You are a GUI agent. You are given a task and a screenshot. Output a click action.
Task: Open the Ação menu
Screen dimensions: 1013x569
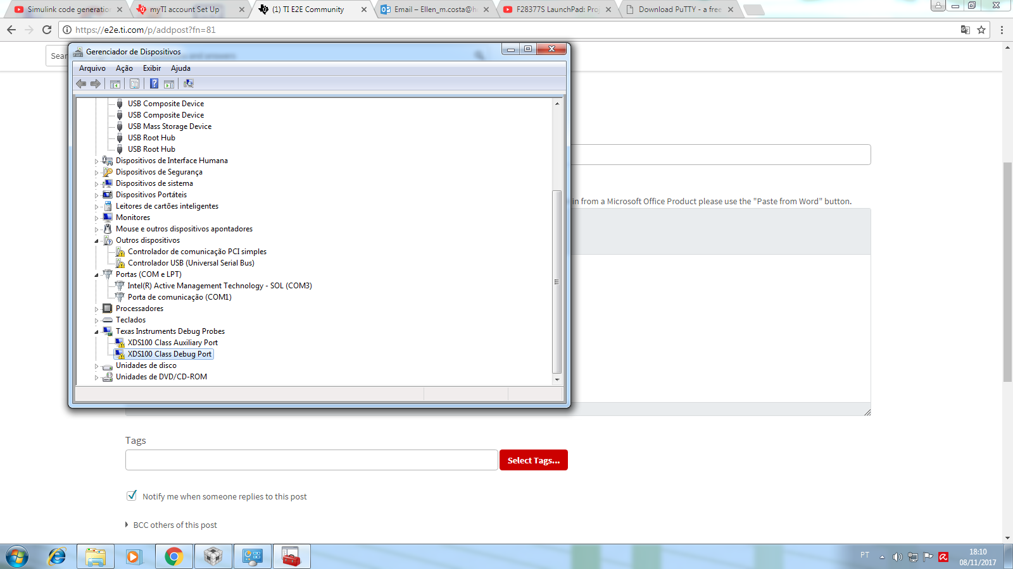point(124,68)
